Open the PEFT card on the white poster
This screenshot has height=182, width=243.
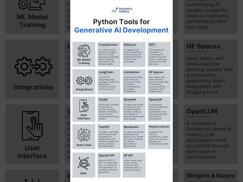pos(159,54)
